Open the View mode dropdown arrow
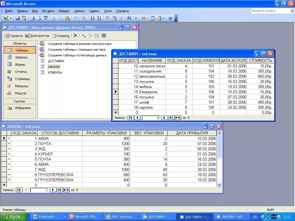The image size is (295, 221). (11, 18)
